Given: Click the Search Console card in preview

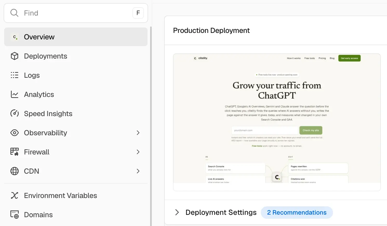Looking at the screenshot, I should [235, 168].
